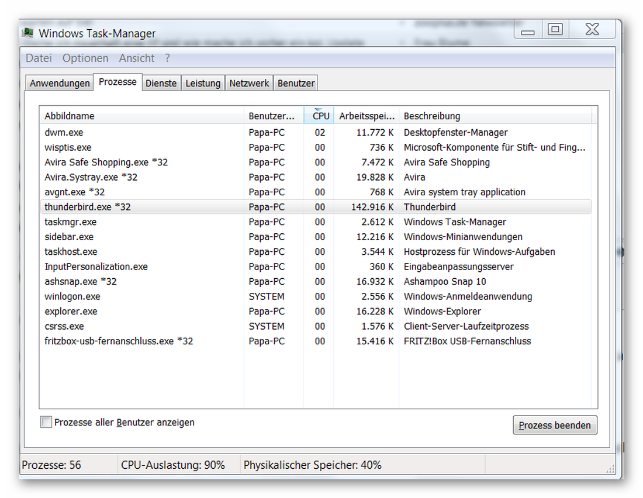
Task: Open the Leistung tab
Action: point(203,83)
